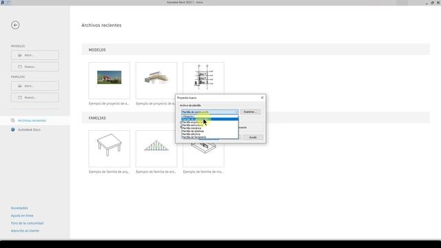Open the Ayuda en línea link
Image resolution: width=441 pixels, height=248 pixels.
(22, 216)
